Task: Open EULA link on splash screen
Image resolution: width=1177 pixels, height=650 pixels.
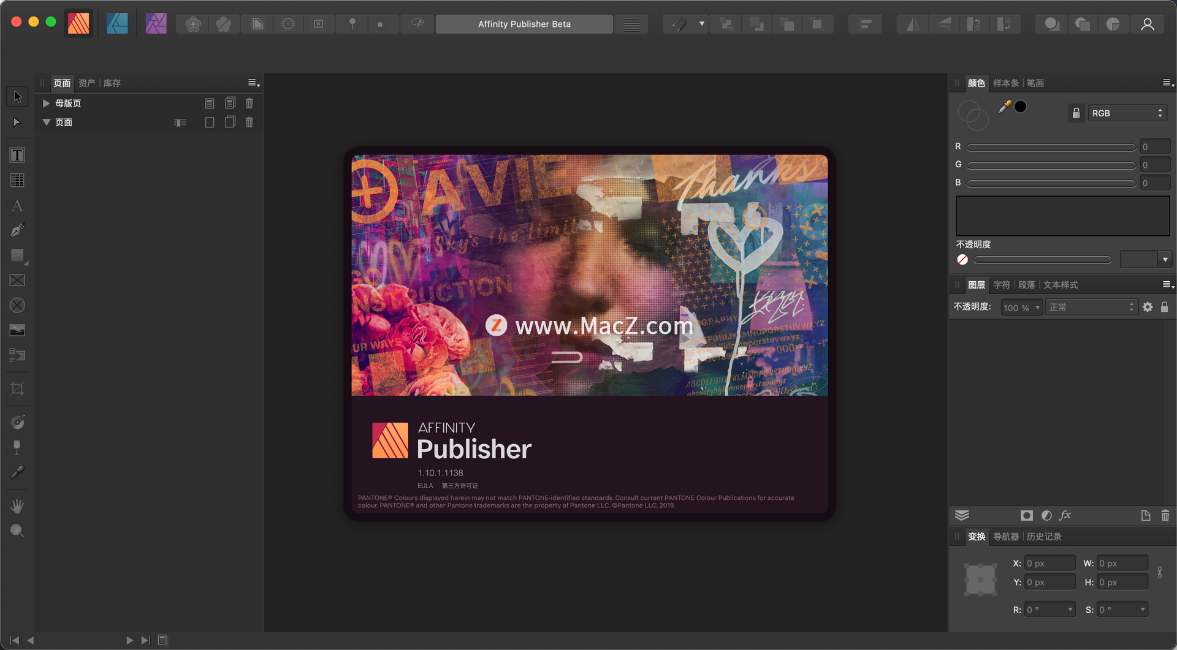Action: pos(425,486)
